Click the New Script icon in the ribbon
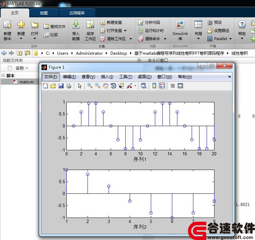 tap(7, 24)
